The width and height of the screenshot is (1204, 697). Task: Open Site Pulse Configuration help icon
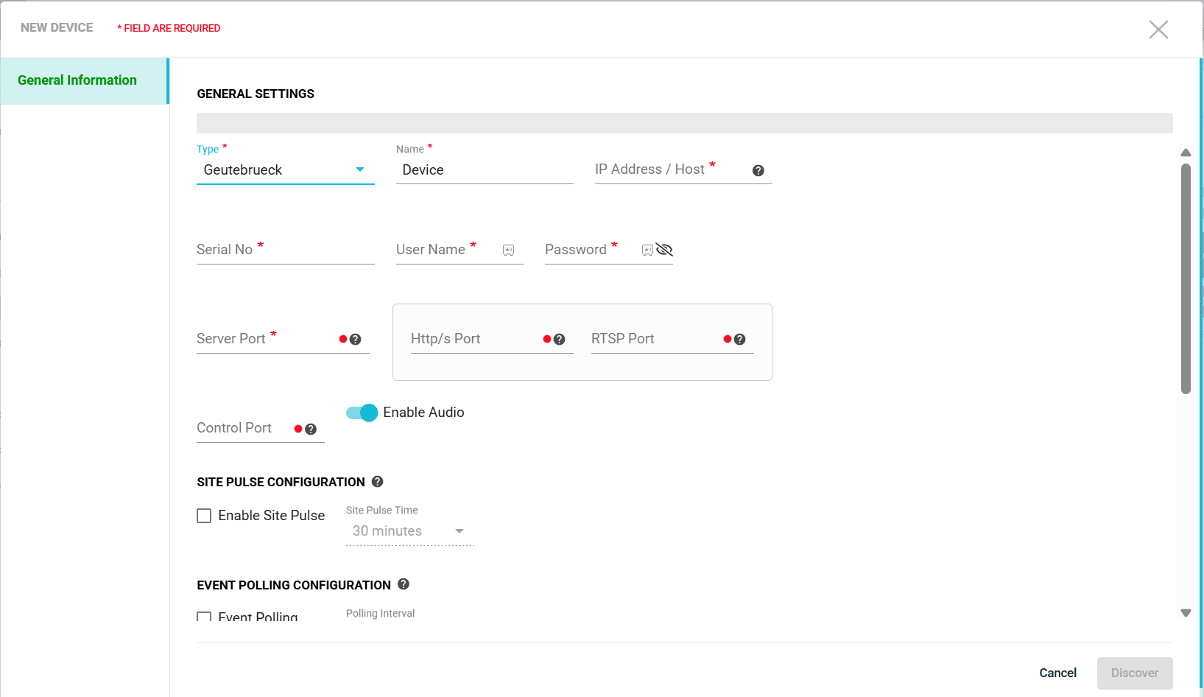tap(378, 482)
